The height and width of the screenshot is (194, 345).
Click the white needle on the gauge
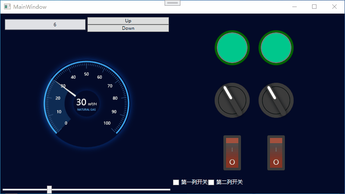coord(65,88)
